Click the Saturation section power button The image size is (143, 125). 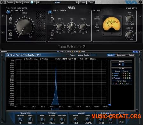(x=9, y=12)
